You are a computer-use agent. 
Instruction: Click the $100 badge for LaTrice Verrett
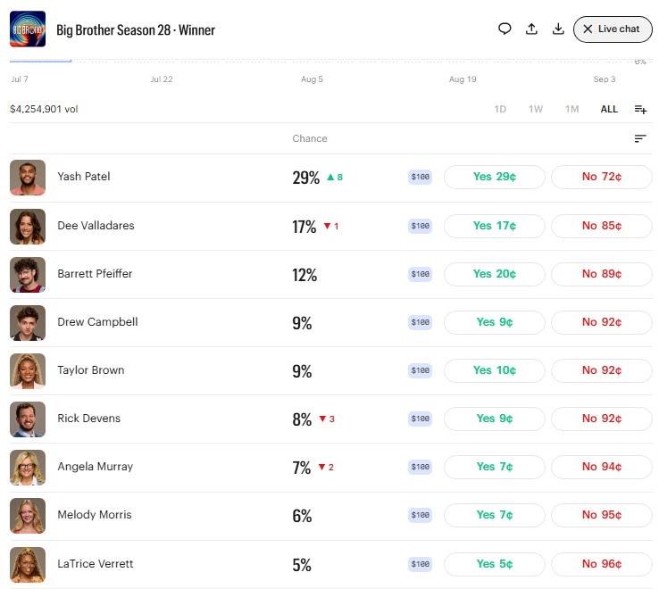[420, 564]
